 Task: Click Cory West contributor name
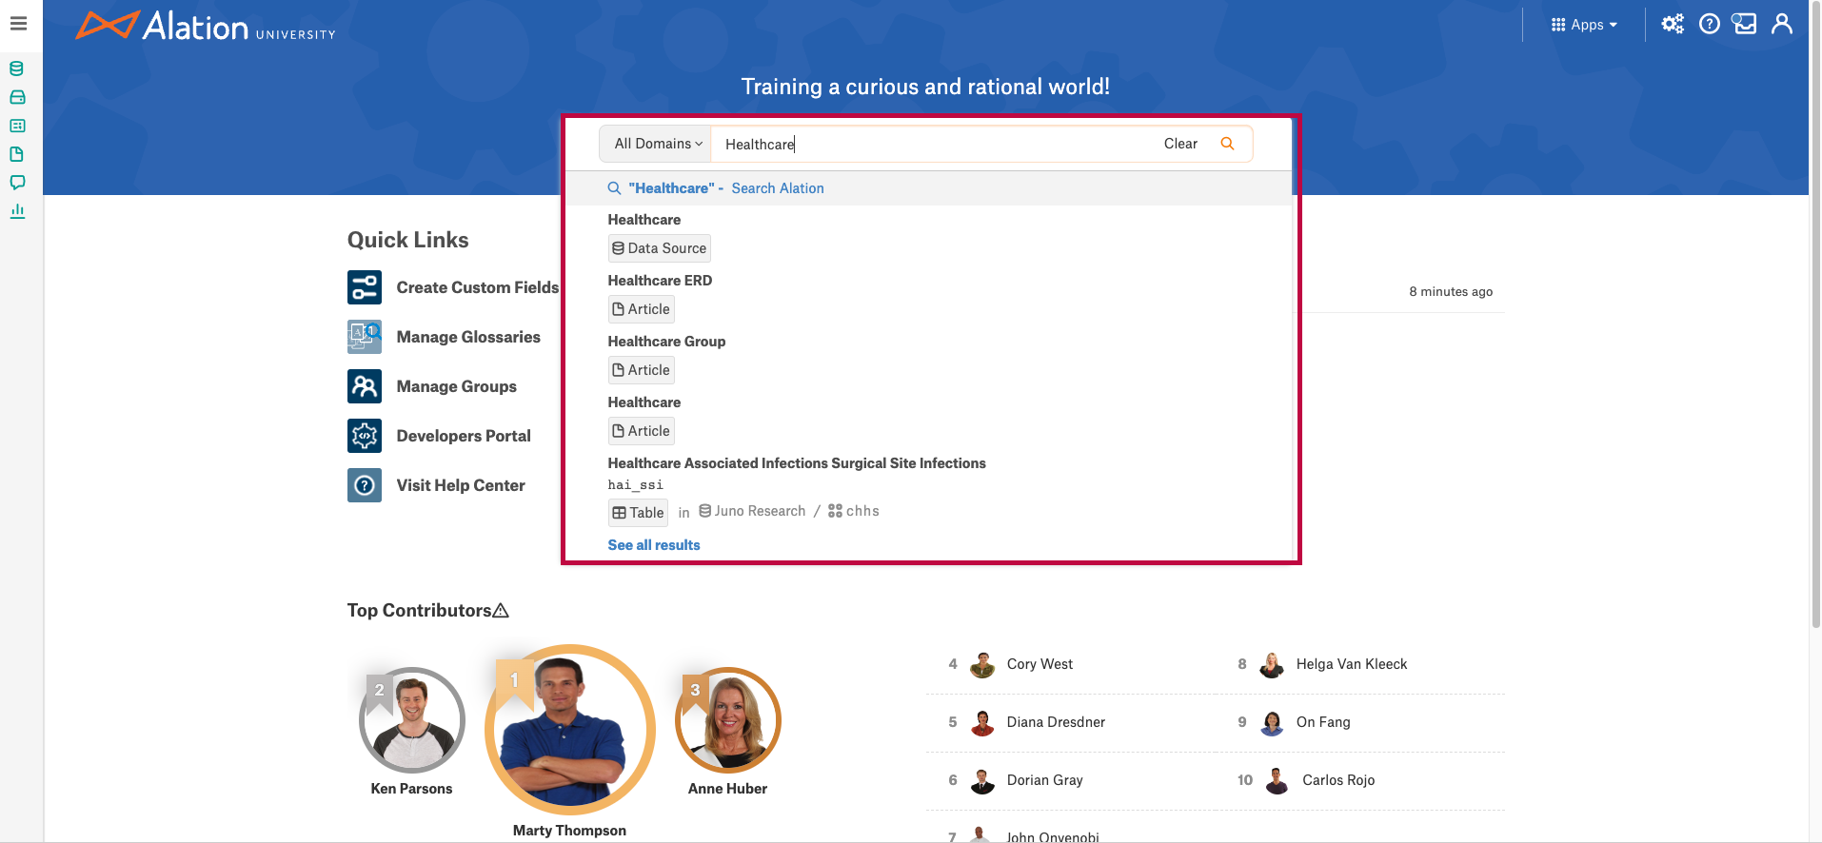pos(1040,664)
